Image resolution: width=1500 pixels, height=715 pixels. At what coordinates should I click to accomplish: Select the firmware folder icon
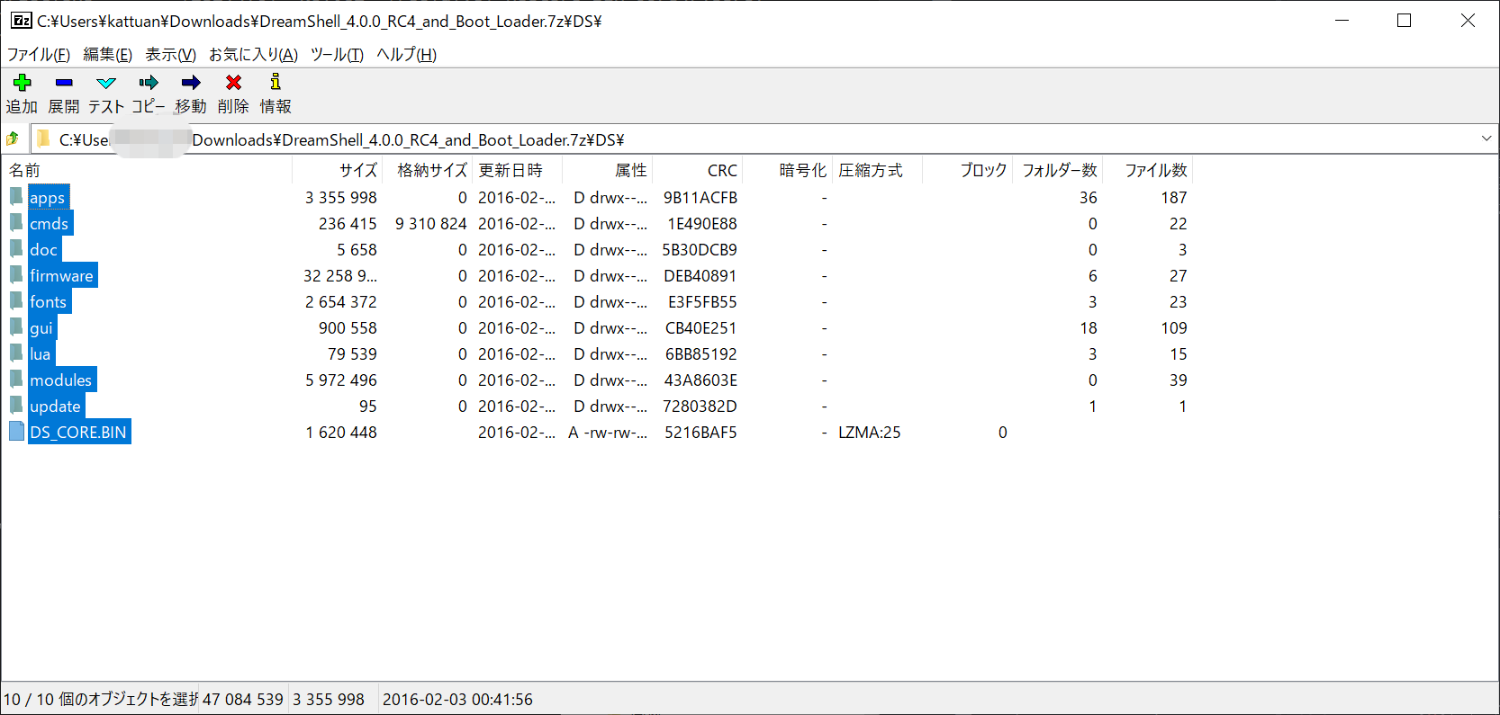[16, 275]
